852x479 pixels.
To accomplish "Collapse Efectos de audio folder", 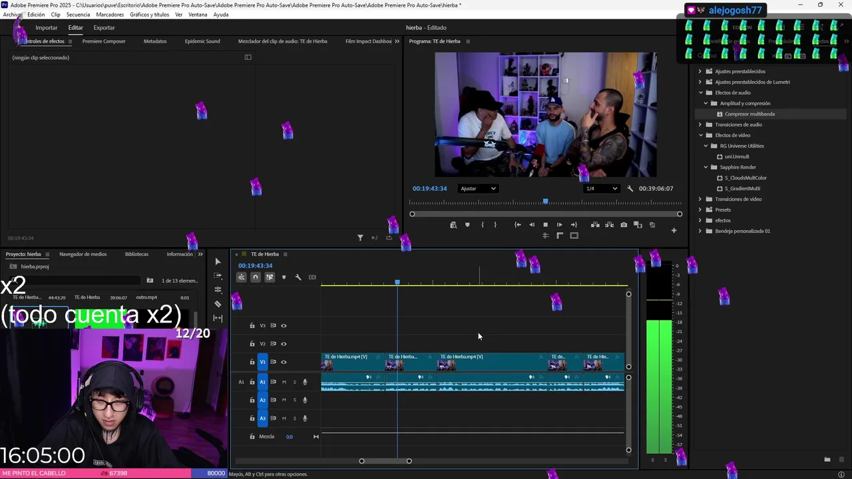I will tap(700, 92).
